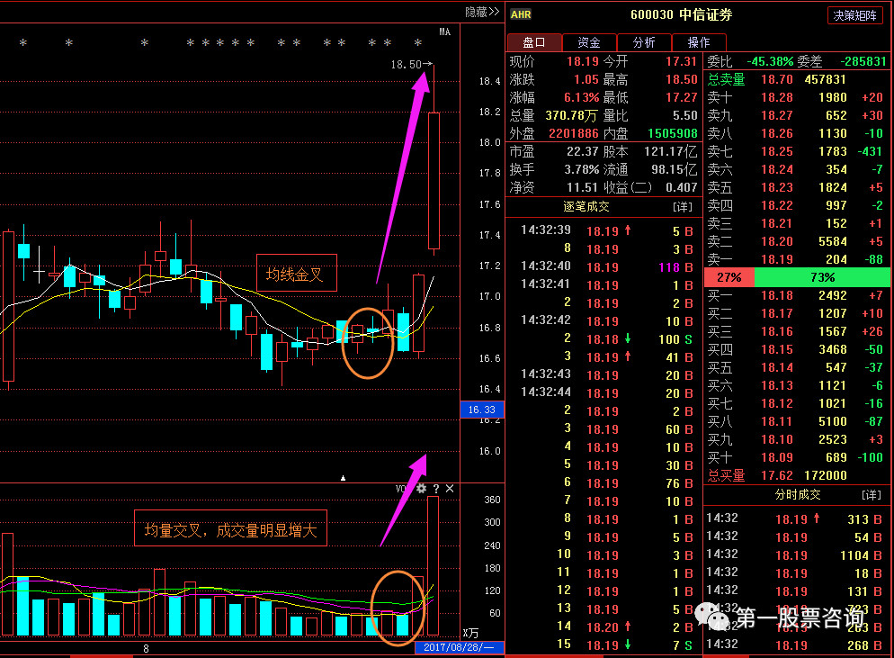Click the 总量 370.78万 value
Viewport: 894px width, 658px height.
571,116
